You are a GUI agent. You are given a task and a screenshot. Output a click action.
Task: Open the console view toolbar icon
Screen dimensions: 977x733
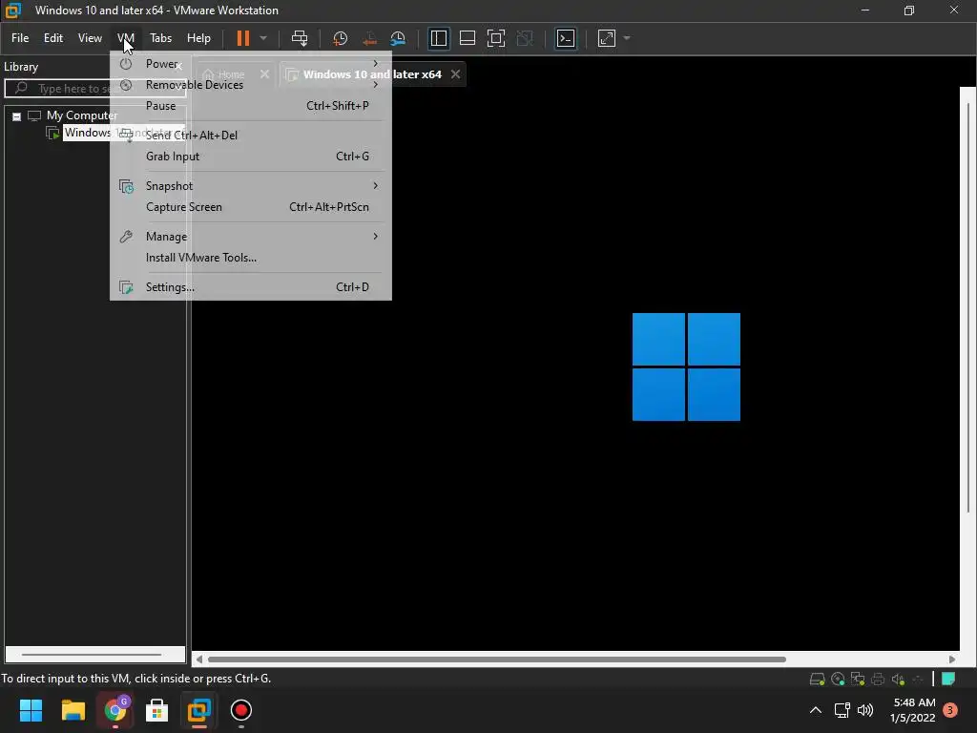(x=566, y=38)
